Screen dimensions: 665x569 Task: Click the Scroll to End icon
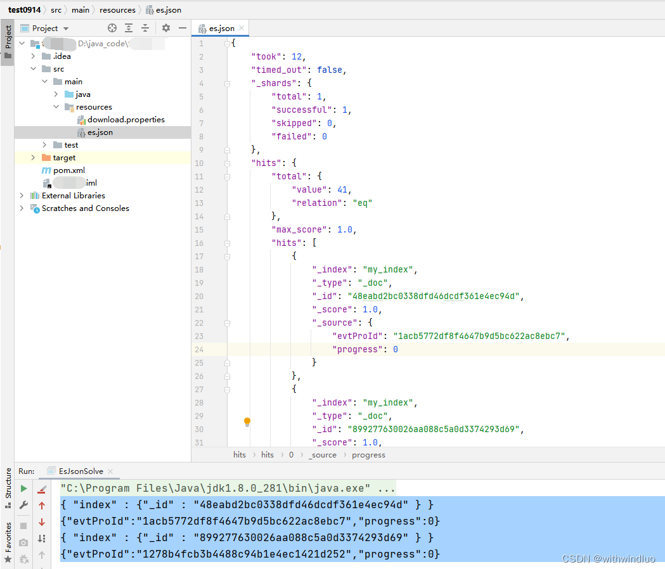click(42, 539)
